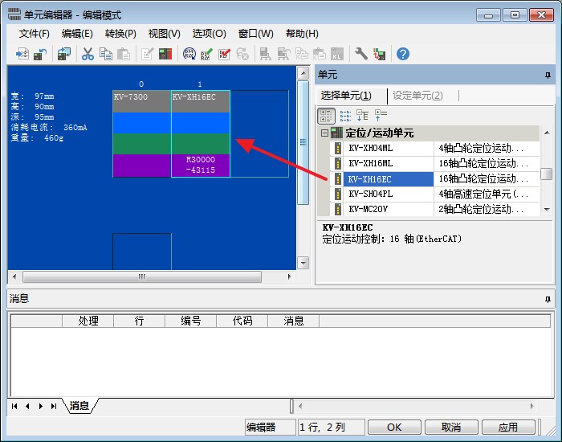Switch to the 设定单元(2) tab
This screenshot has height=442, width=562.
417,96
